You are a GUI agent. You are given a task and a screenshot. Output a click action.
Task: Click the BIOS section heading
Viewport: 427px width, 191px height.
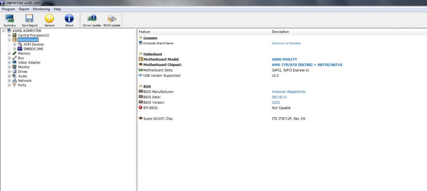pyautogui.click(x=147, y=86)
